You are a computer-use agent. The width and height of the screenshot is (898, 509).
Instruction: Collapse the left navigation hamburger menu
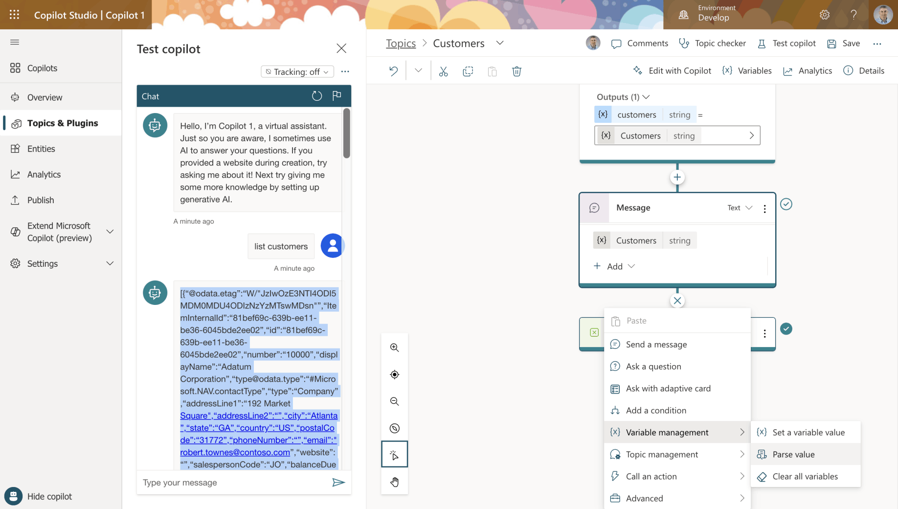15,42
